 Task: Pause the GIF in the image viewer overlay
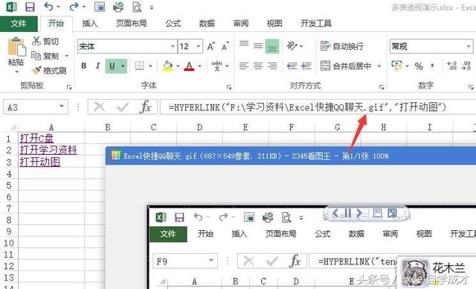(347, 213)
